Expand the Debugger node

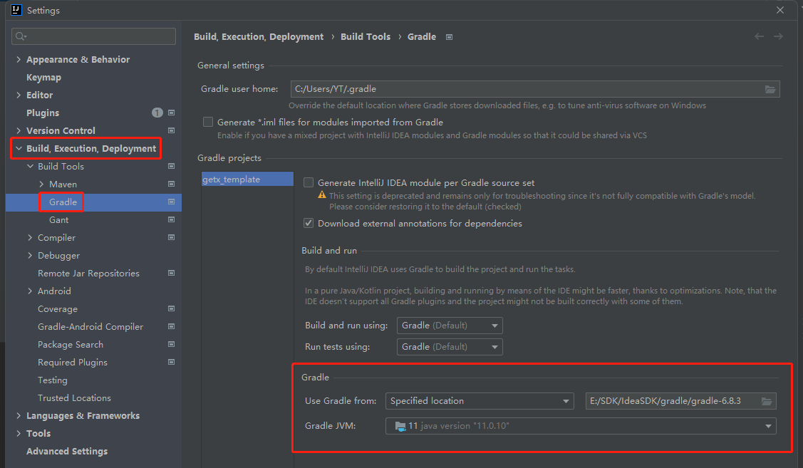(x=30, y=255)
